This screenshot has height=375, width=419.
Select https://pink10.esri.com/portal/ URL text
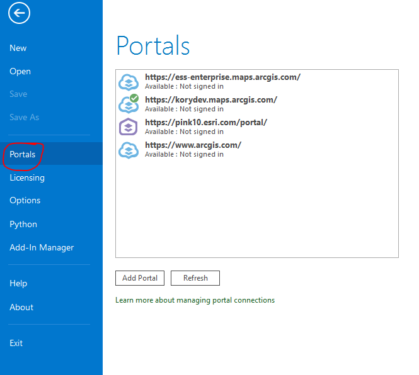(x=206, y=123)
